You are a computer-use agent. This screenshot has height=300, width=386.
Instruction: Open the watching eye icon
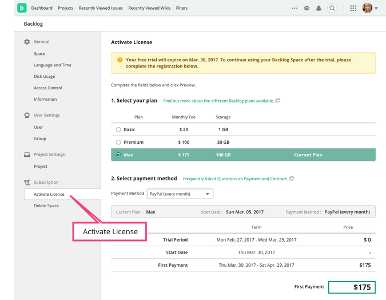pos(307,8)
